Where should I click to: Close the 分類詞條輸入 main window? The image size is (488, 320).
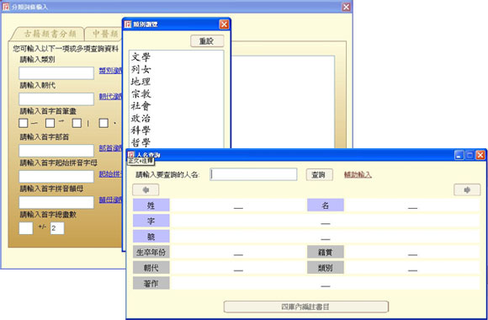pos(346,7)
